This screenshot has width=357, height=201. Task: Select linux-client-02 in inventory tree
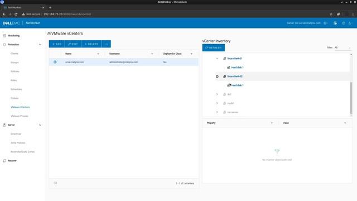(235, 76)
